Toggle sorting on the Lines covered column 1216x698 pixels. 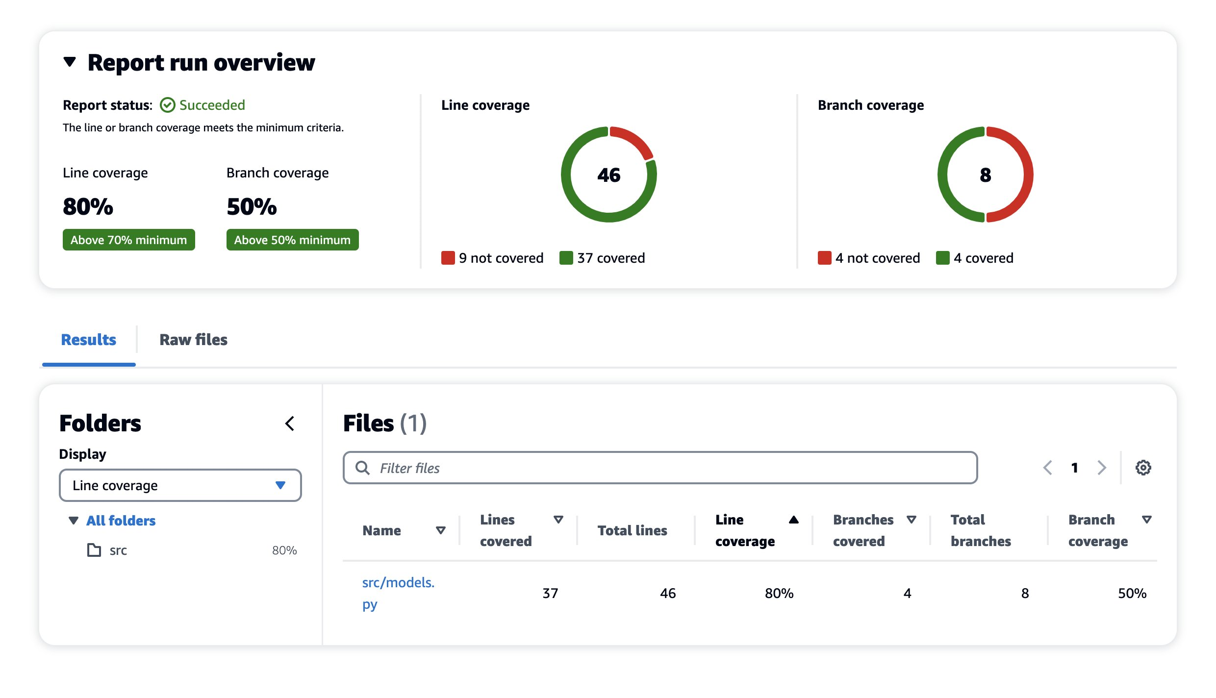558,520
